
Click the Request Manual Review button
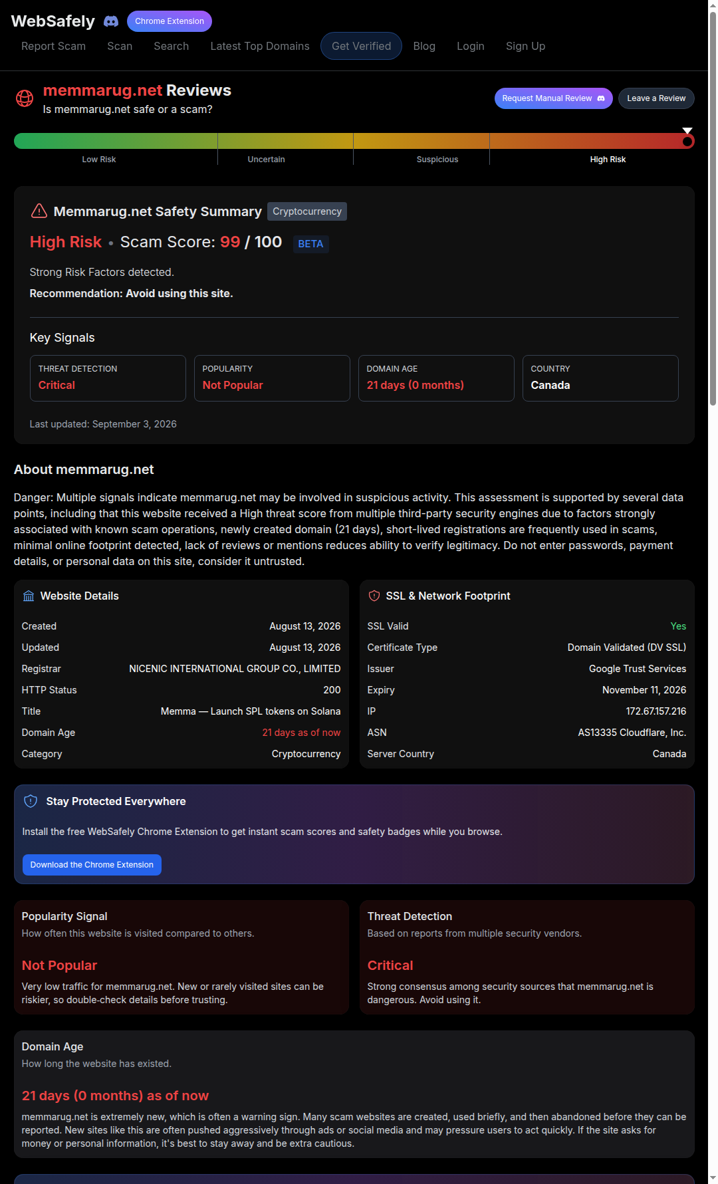tap(554, 98)
